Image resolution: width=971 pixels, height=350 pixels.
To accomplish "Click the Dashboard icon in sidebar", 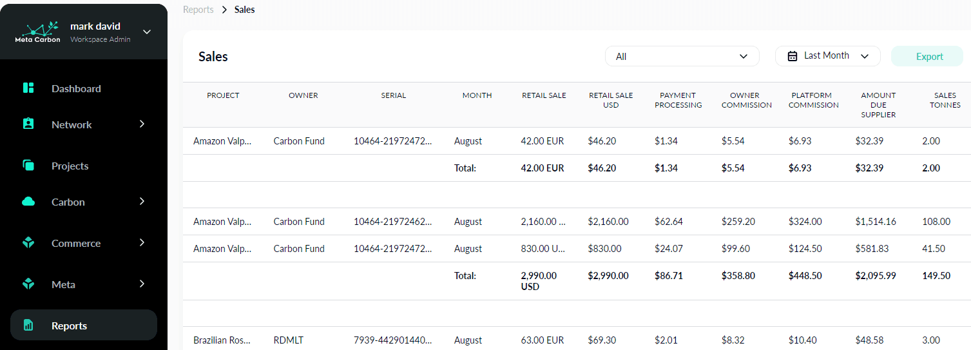I will click(28, 88).
